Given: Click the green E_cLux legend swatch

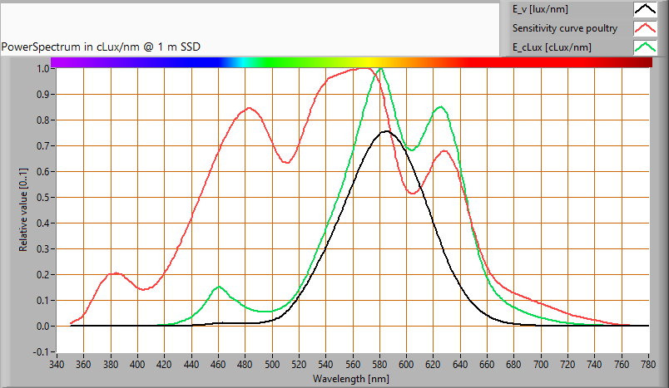Looking at the screenshot, I should [646, 47].
